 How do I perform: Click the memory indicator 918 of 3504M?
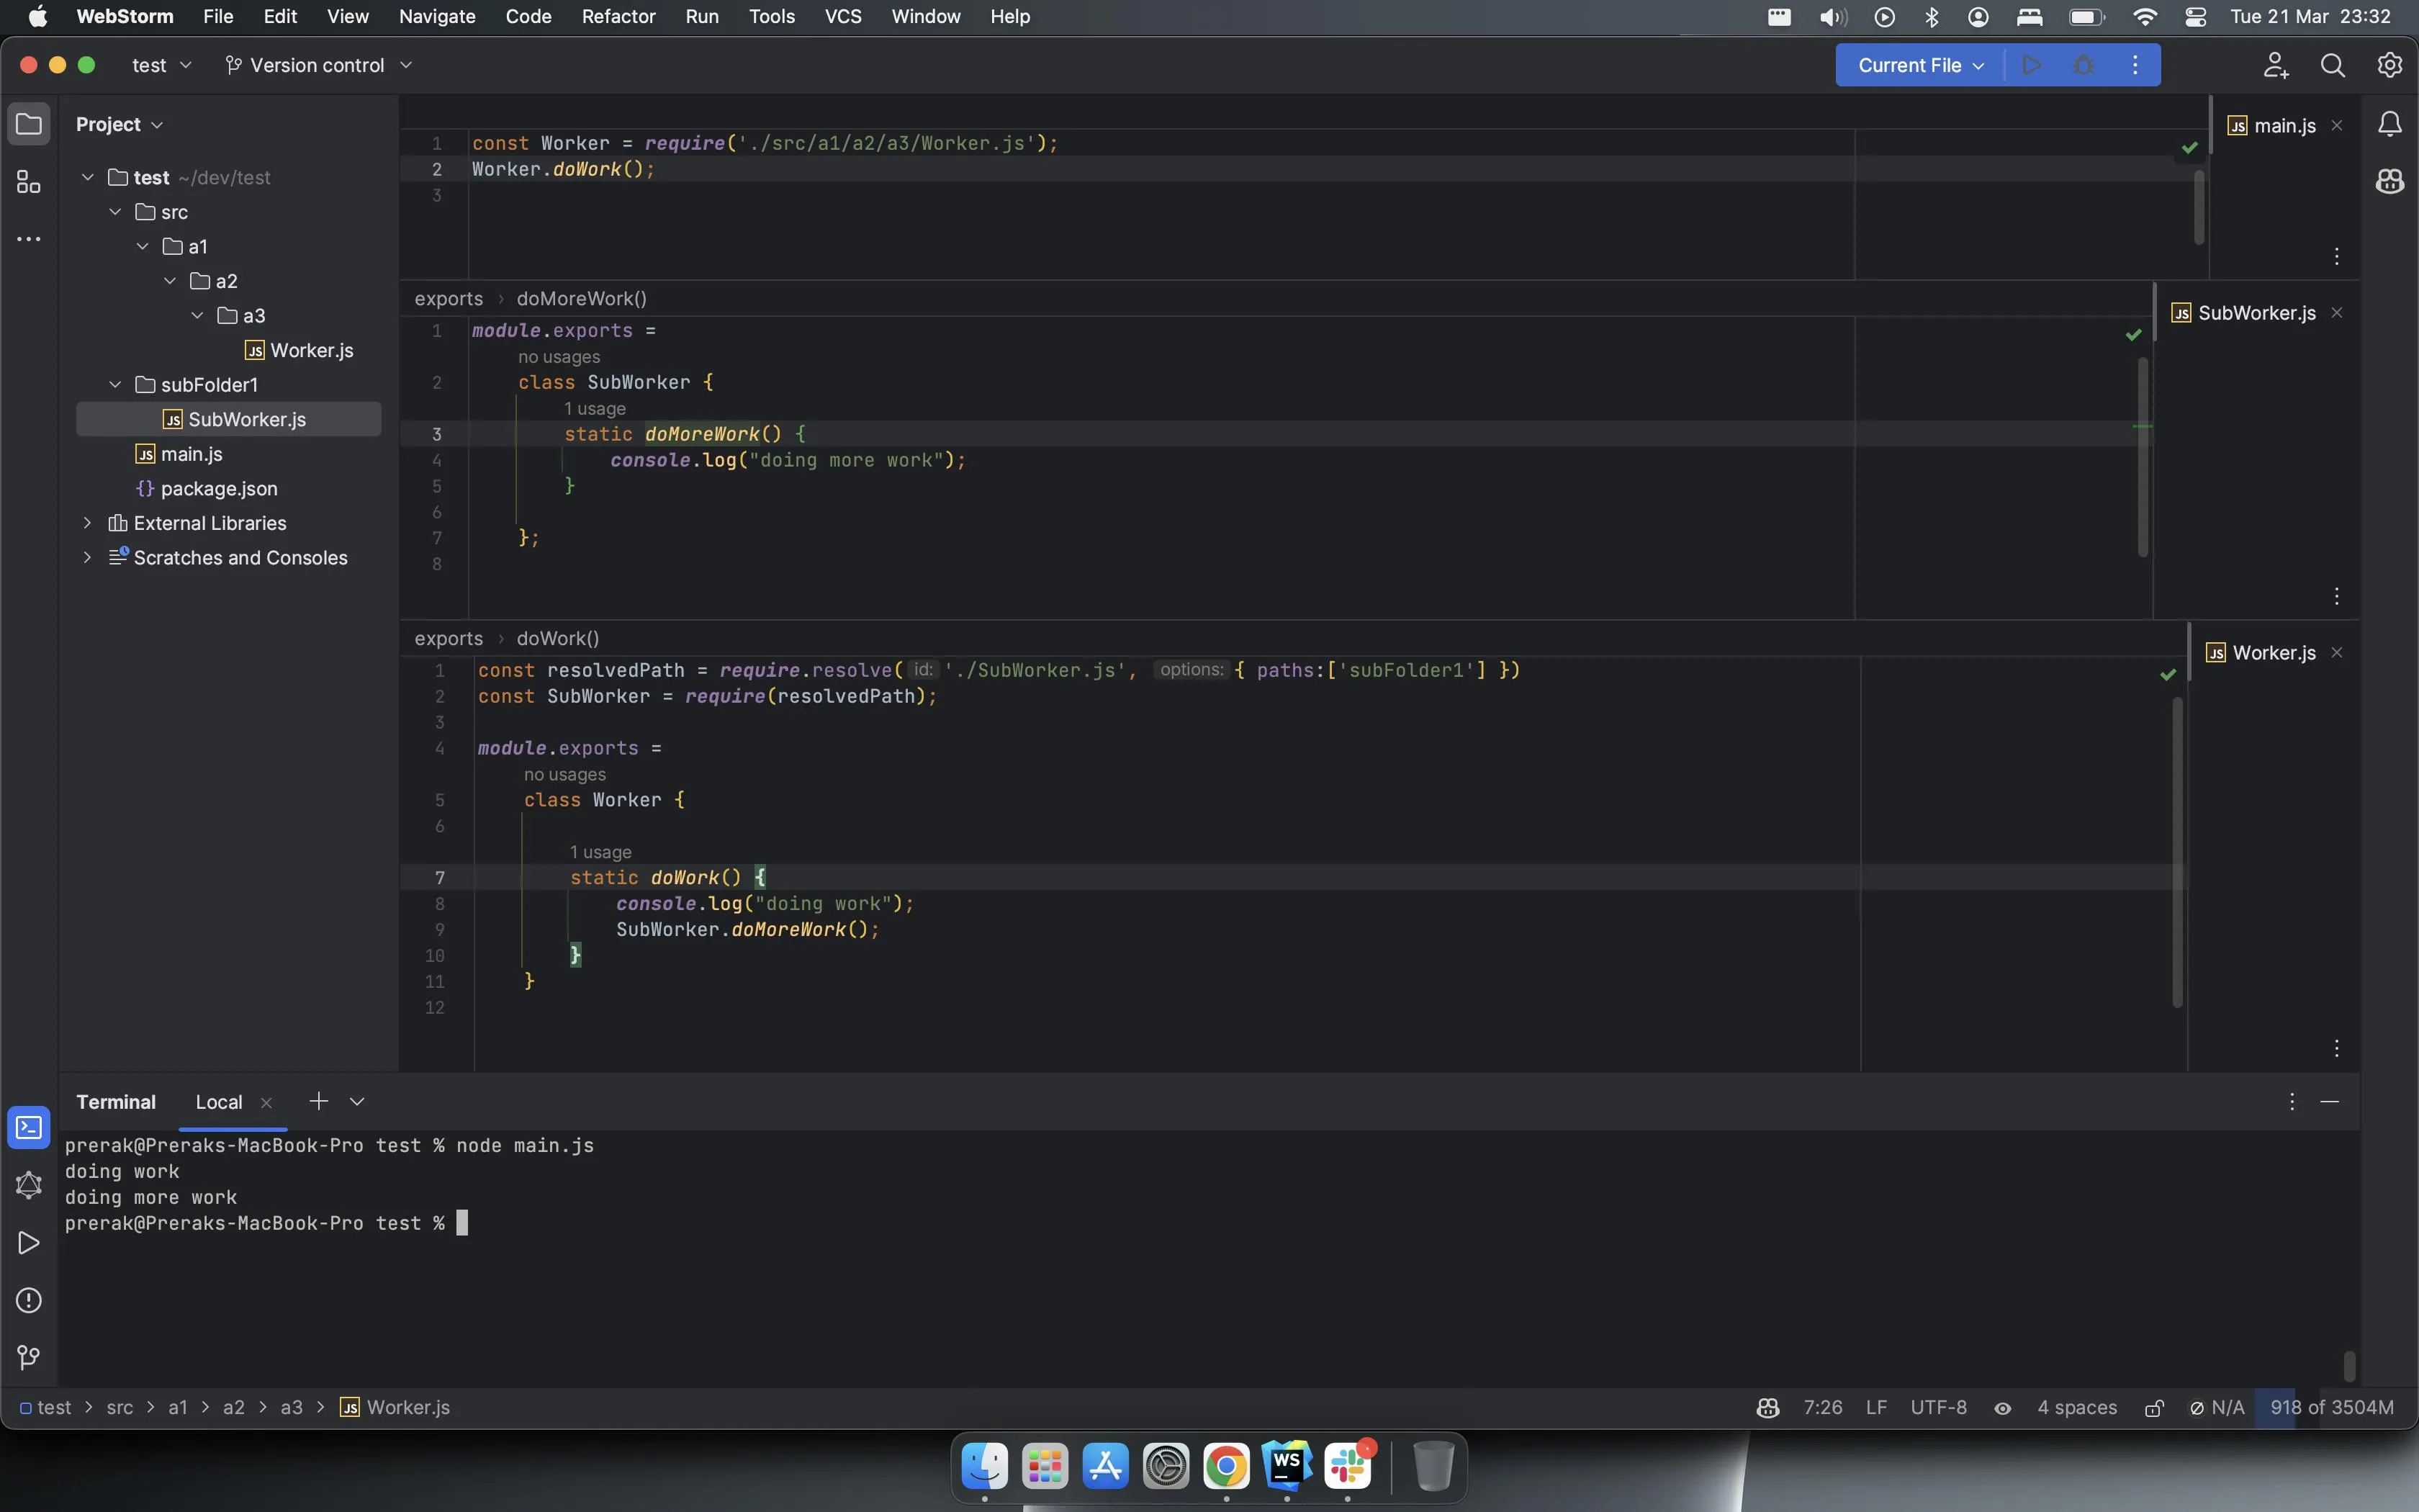(2331, 1408)
